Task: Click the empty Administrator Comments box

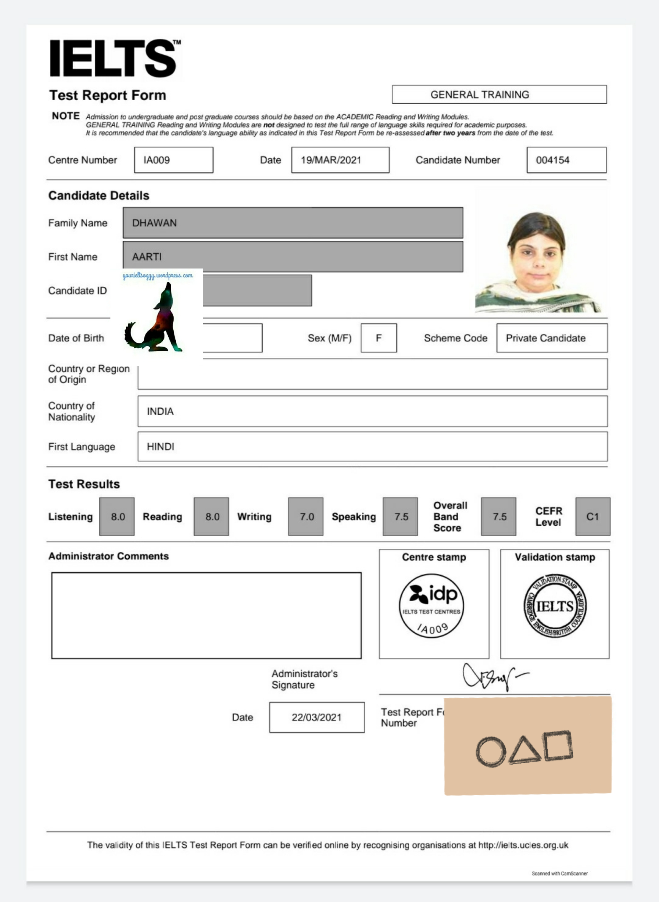Action: [206, 615]
